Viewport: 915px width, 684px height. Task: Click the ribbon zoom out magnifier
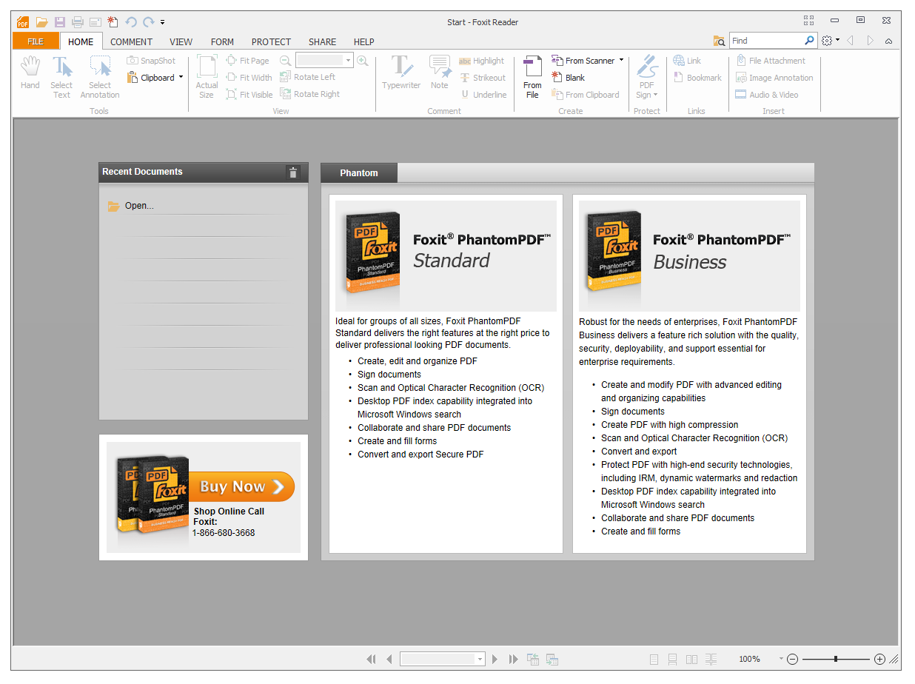click(286, 61)
